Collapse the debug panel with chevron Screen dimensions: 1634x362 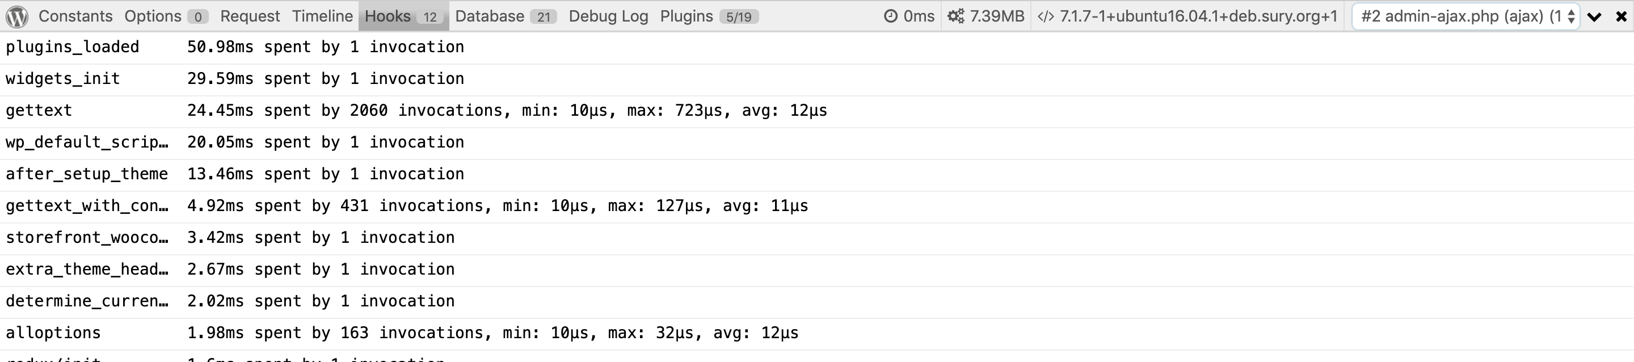(1594, 17)
